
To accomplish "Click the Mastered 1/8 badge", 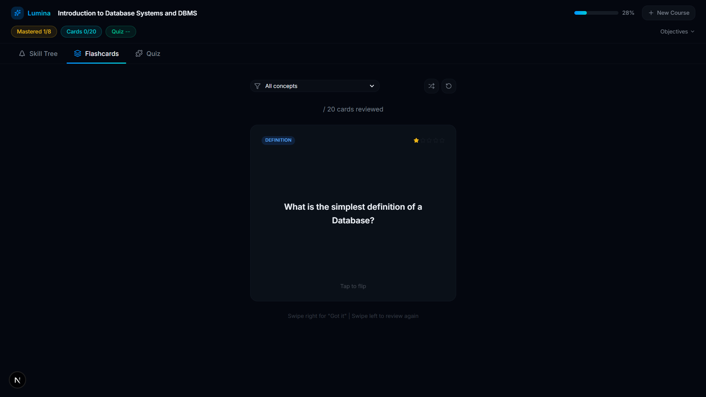I will 34,32.
